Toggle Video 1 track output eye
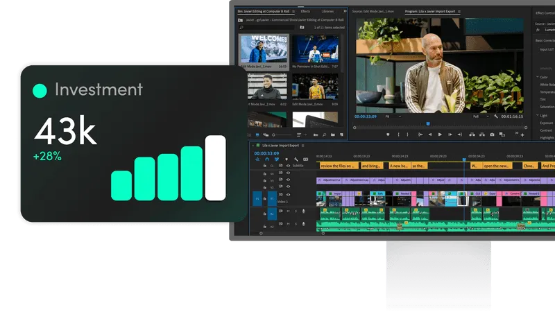555x312 pixels. pyautogui.click(x=288, y=195)
